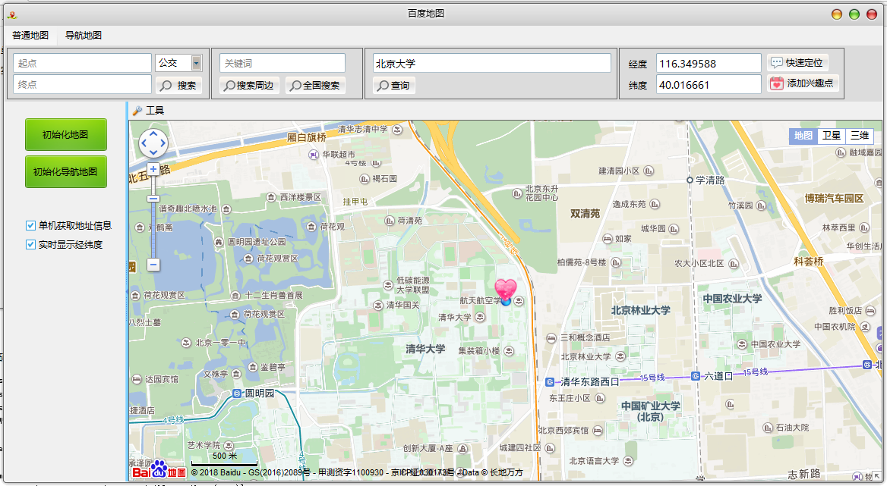The width and height of the screenshot is (887, 486).
Task: Expand the 公交 transport mode dropdown
Action: [196, 63]
